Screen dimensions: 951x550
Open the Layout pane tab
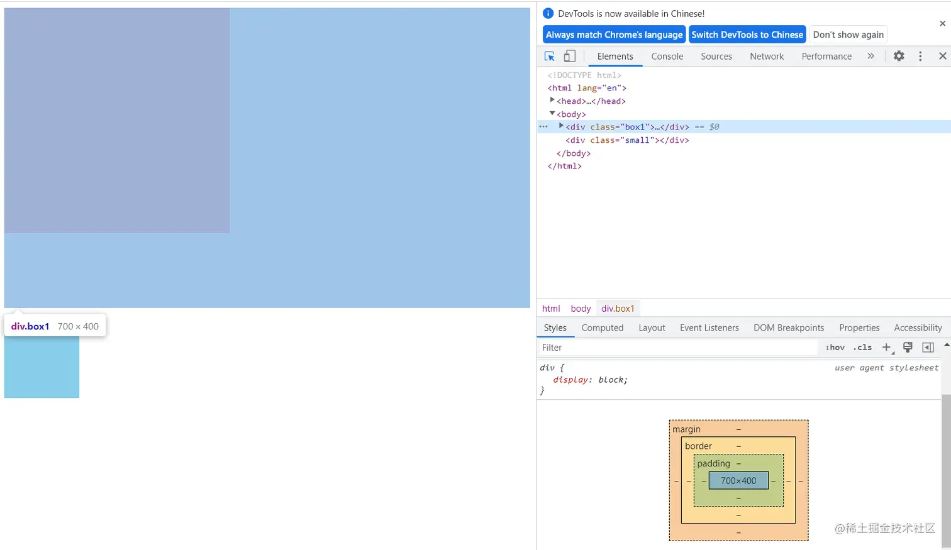(652, 327)
